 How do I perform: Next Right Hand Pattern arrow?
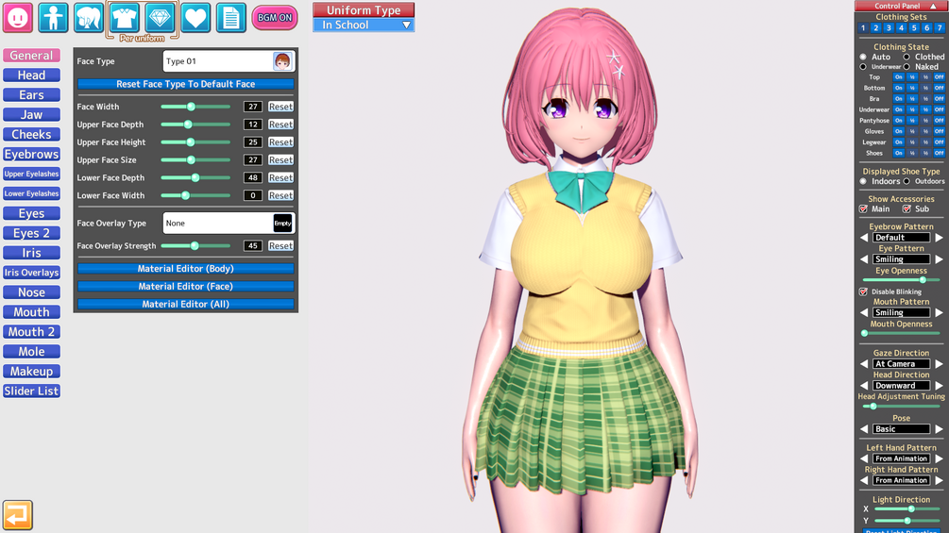tap(939, 480)
